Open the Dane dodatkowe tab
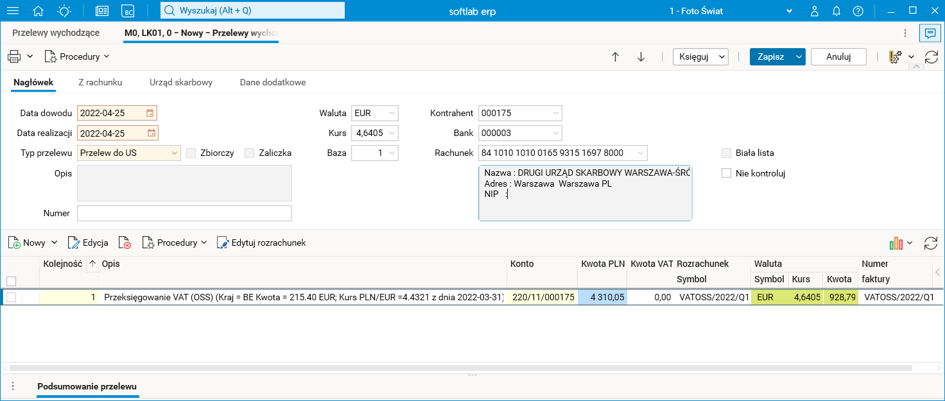This screenshot has height=401, width=945. pos(272,82)
